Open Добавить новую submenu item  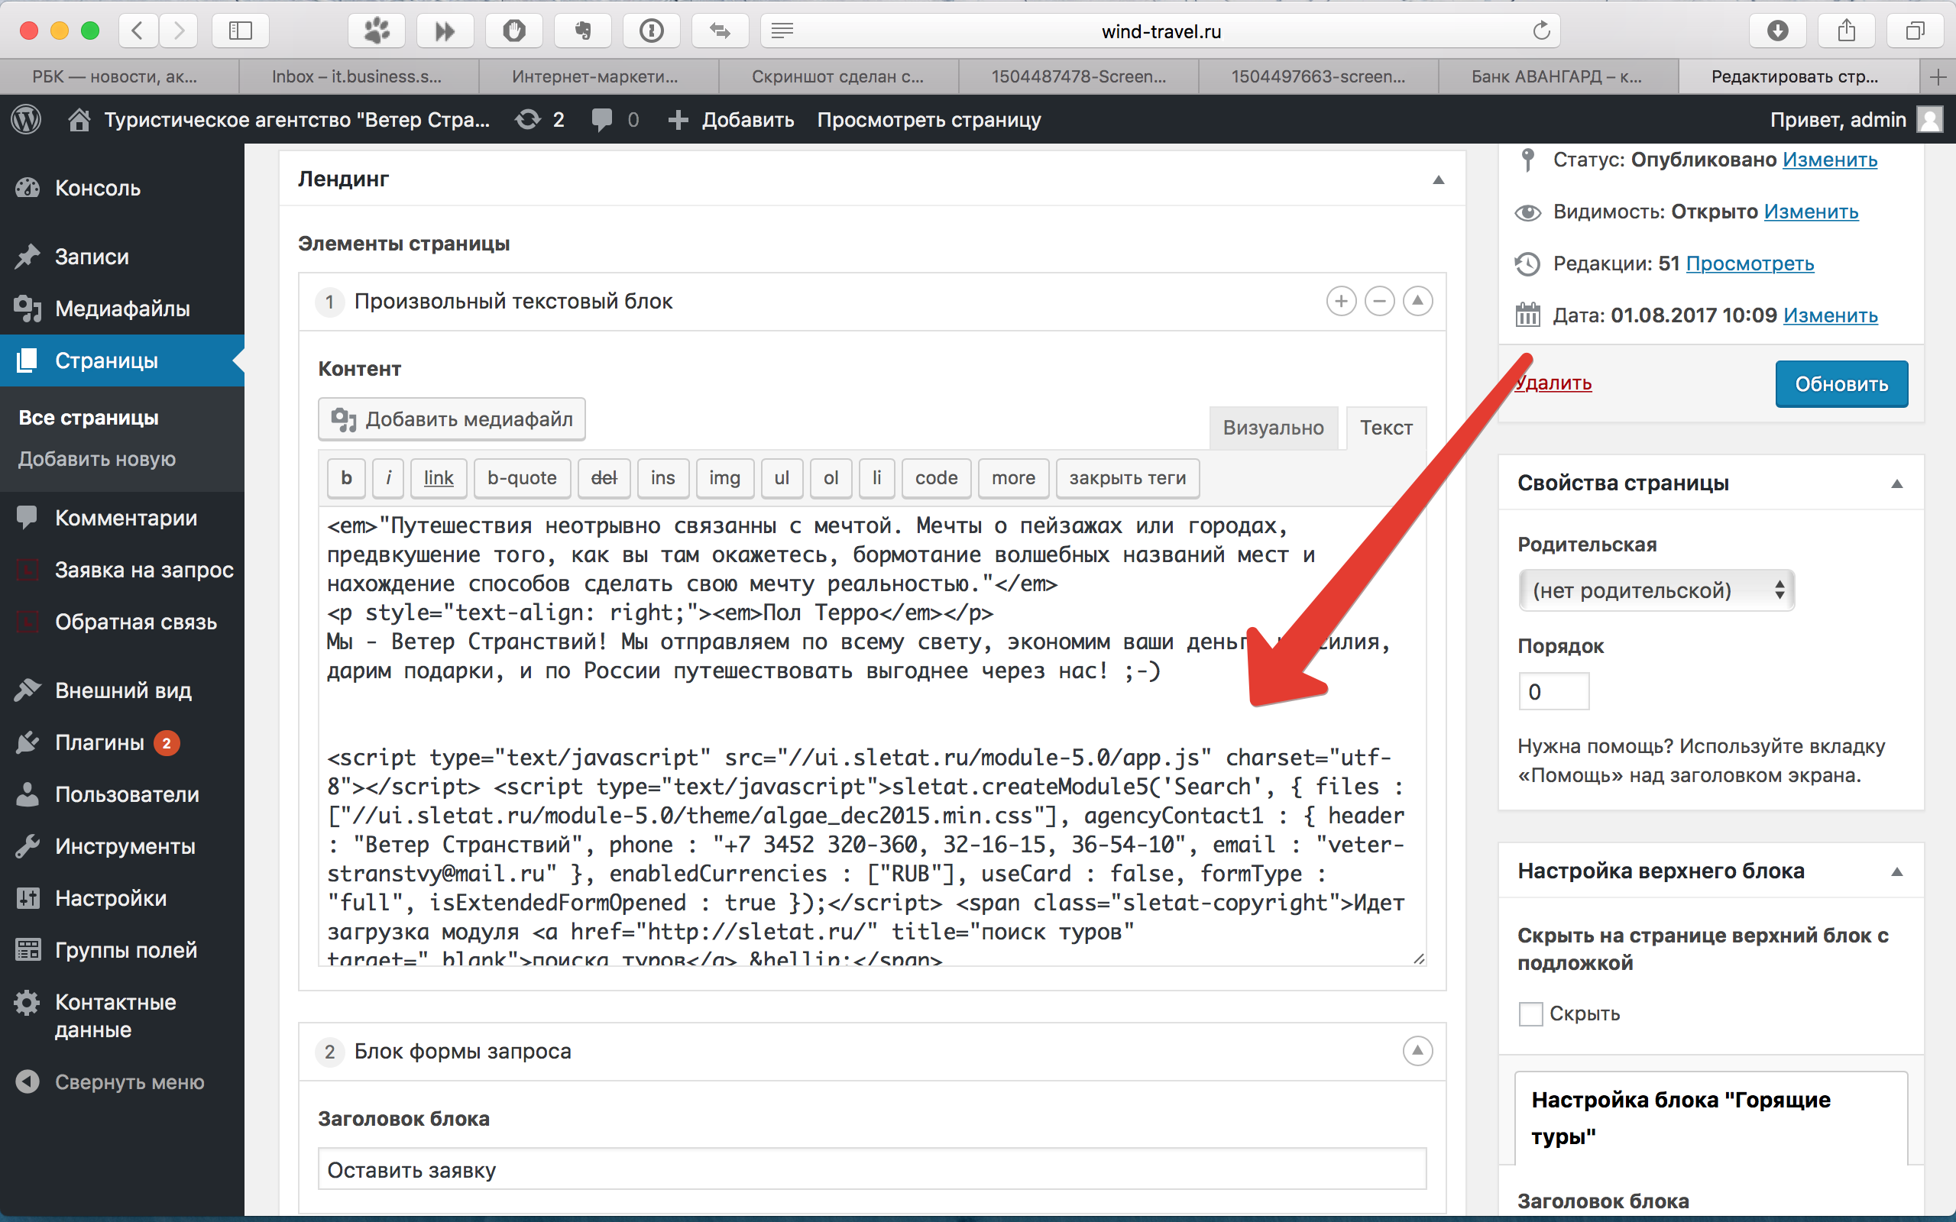(97, 459)
